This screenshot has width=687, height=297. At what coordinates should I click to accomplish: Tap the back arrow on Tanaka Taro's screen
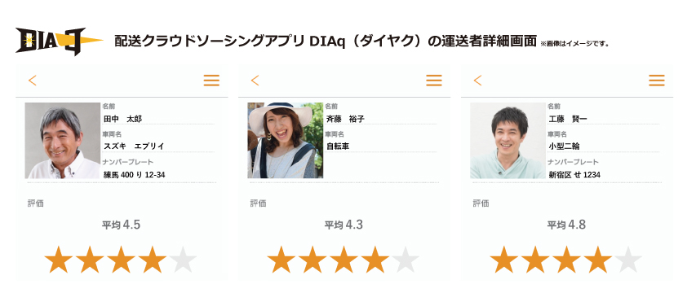coord(33,81)
